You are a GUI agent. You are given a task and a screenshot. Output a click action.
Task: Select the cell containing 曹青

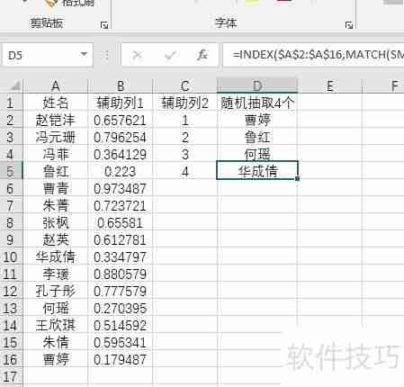pos(56,189)
